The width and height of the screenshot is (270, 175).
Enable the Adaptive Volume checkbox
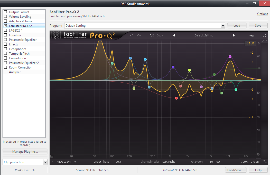coord(5,21)
